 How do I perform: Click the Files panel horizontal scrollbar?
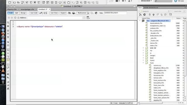[x=151, y=103]
